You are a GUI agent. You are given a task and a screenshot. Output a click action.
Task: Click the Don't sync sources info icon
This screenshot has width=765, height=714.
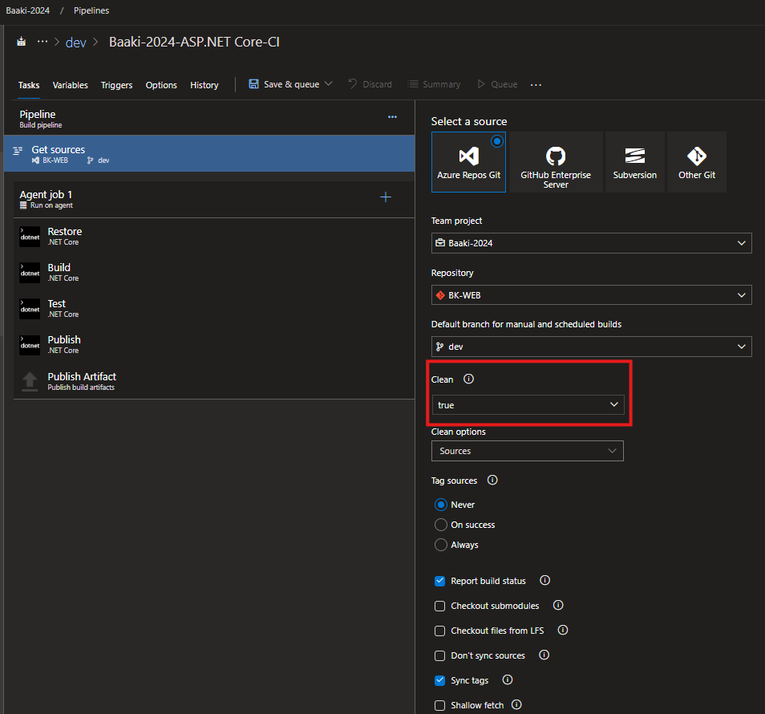pyautogui.click(x=544, y=655)
